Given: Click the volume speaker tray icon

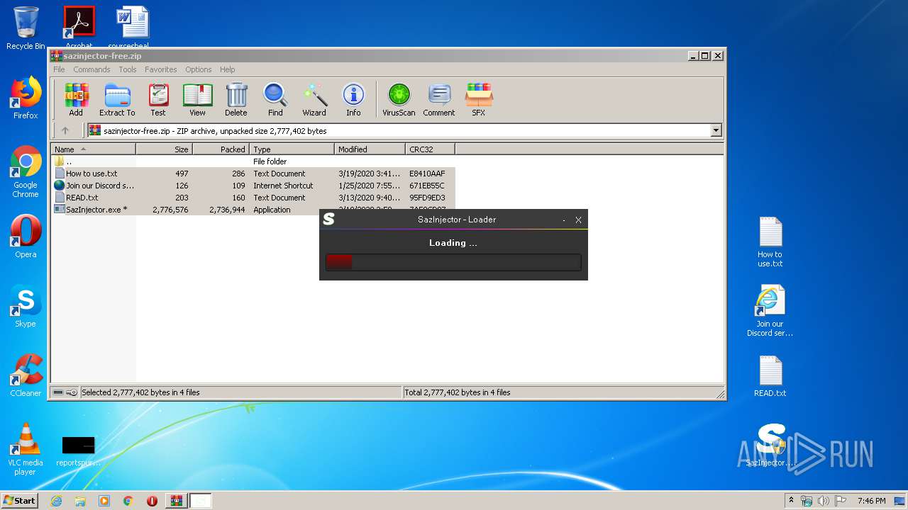Looking at the screenshot, I should click(823, 501).
